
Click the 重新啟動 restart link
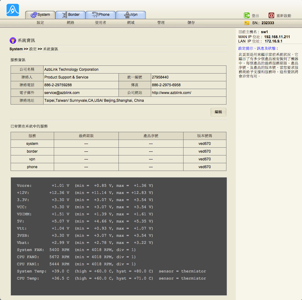click(x=284, y=16)
